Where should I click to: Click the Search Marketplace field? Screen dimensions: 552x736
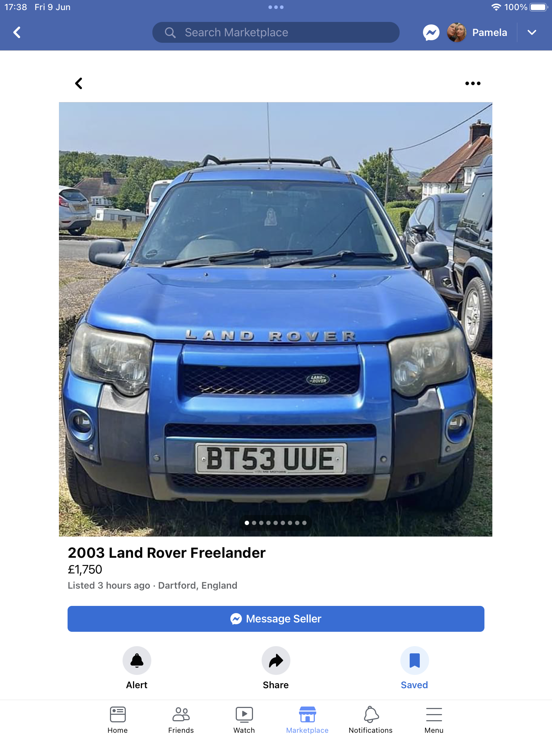click(x=276, y=33)
